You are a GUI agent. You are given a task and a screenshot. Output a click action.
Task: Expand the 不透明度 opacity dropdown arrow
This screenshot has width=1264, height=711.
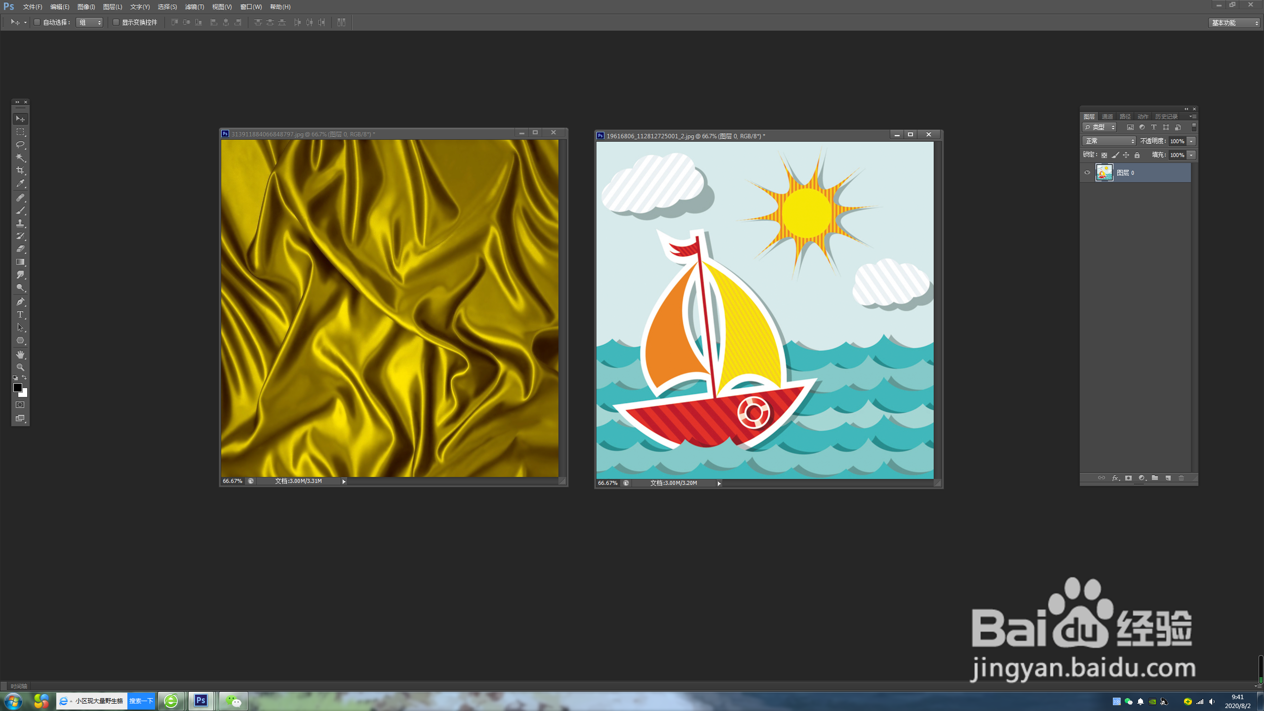click(1191, 141)
